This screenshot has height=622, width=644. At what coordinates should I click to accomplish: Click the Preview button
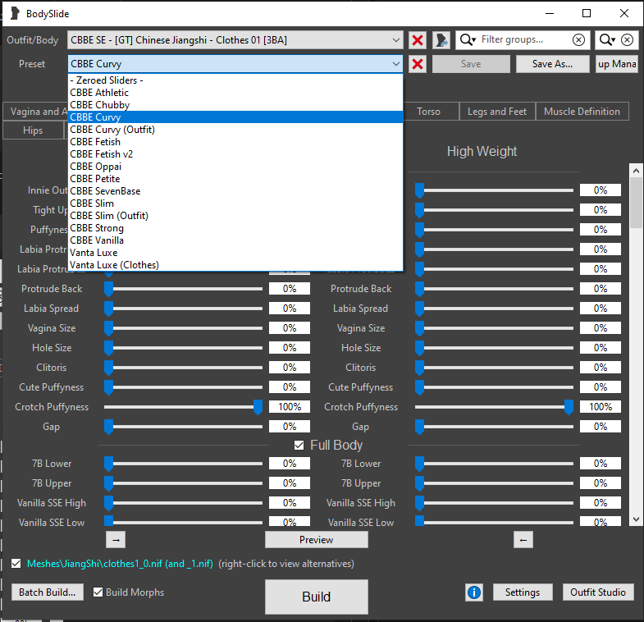pyautogui.click(x=316, y=540)
